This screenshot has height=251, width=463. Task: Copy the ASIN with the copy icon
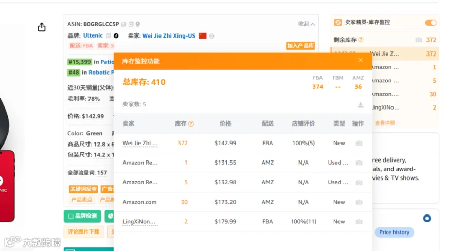coord(123,24)
